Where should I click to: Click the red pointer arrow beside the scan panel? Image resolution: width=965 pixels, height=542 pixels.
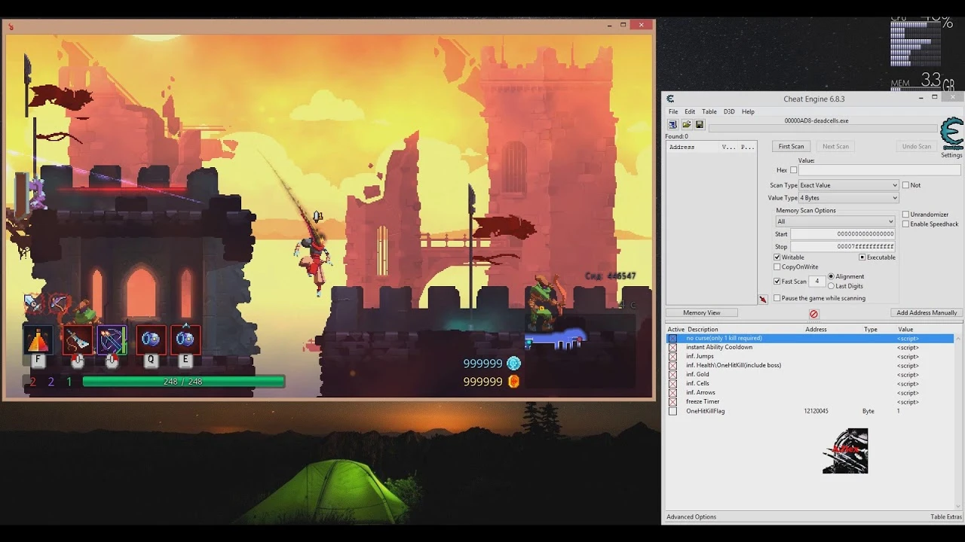point(763,299)
